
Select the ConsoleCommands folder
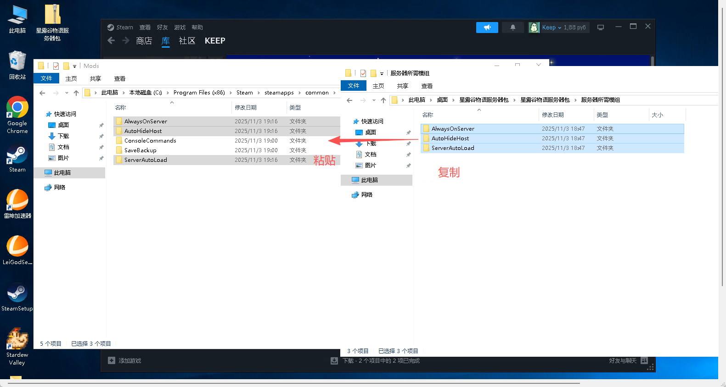click(x=150, y=141)
